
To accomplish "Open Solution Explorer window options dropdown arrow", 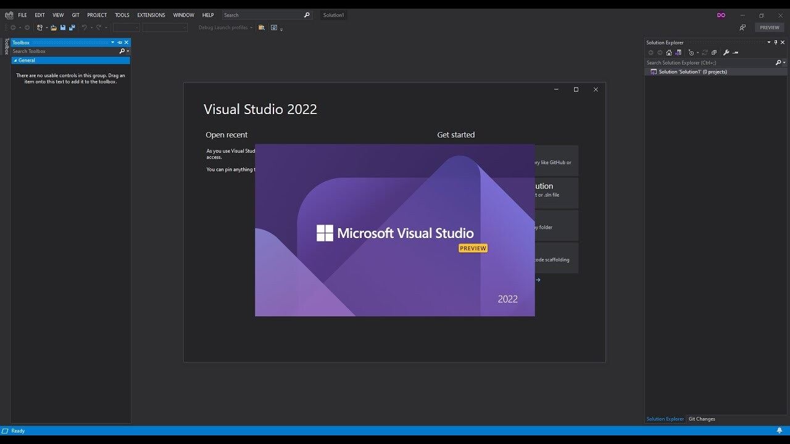I will [768, 43].
